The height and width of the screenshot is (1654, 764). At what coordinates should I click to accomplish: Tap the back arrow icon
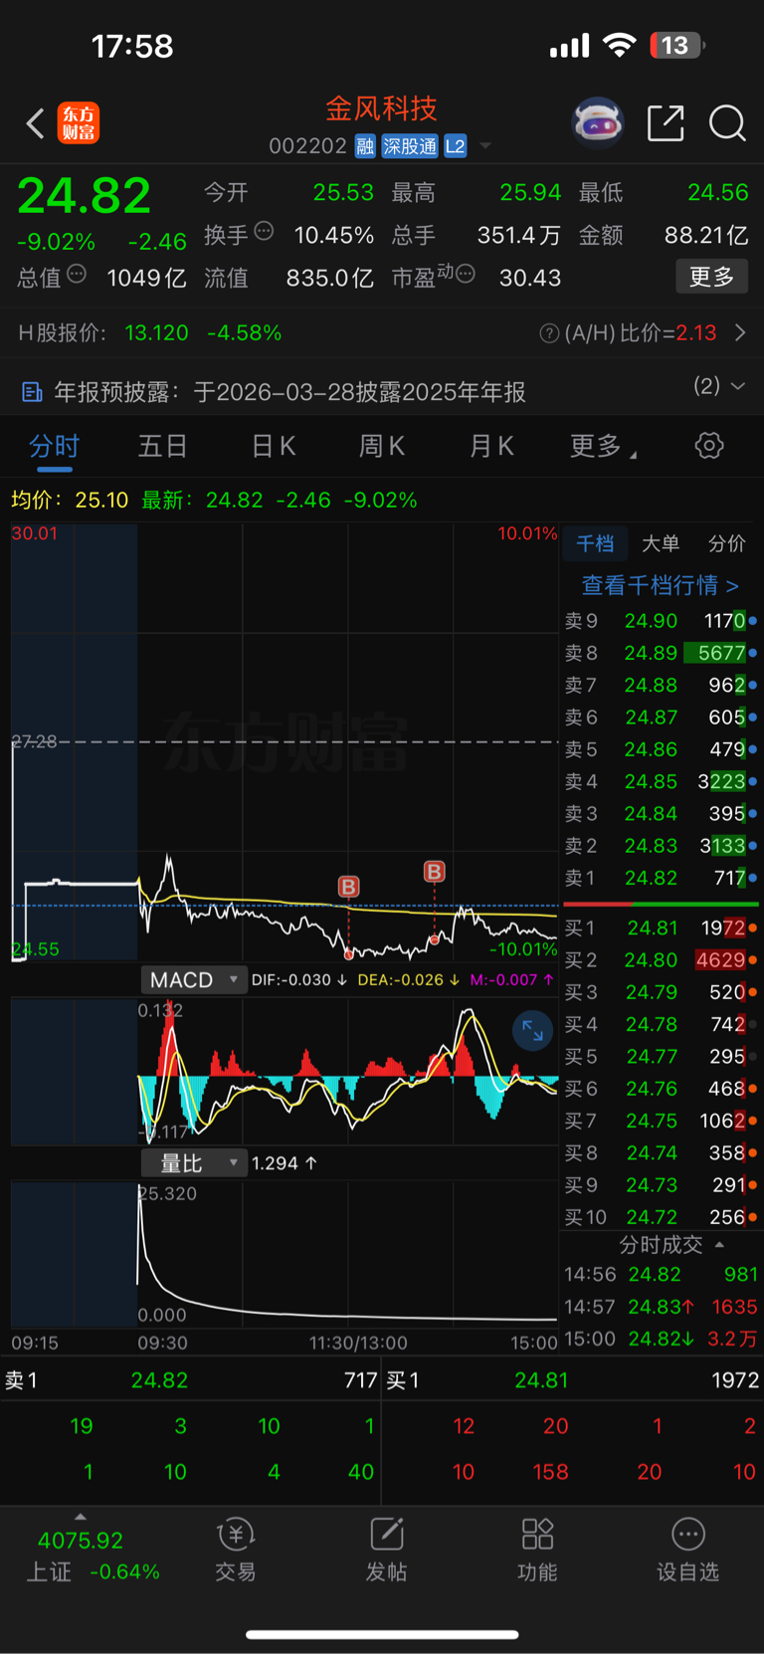click(35, 123)
